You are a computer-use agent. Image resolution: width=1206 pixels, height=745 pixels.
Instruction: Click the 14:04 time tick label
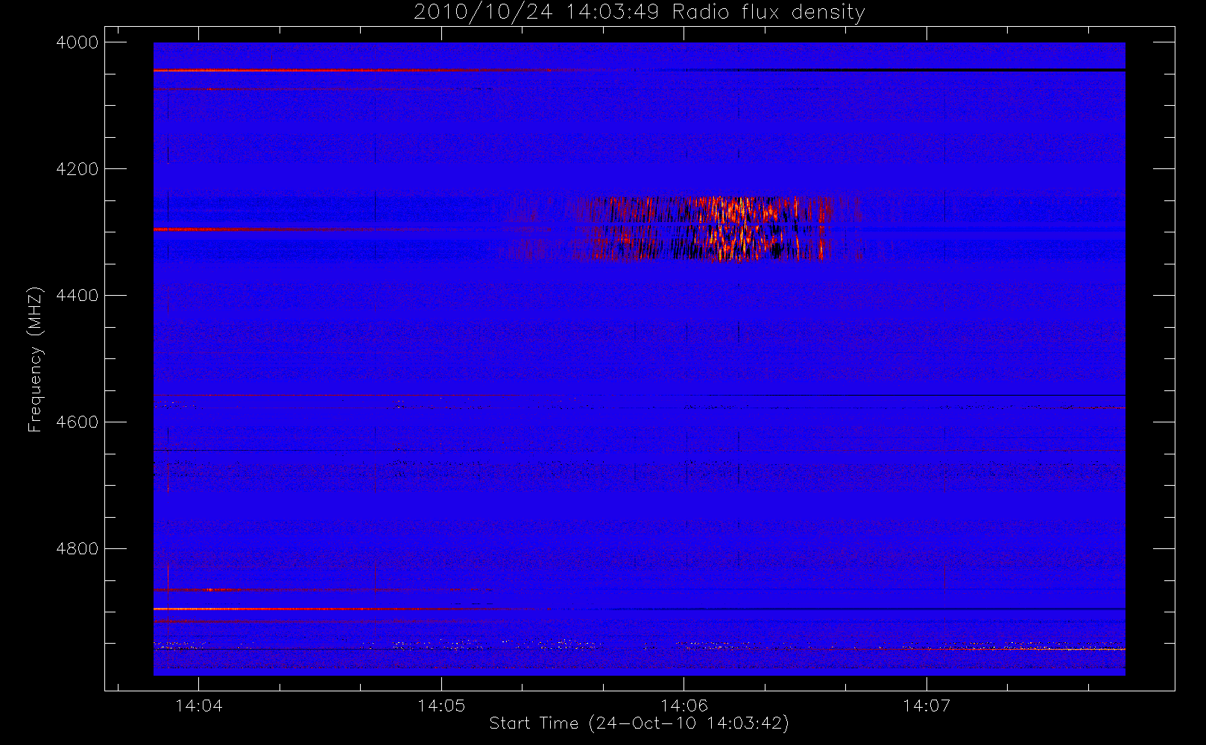point(199,706)
